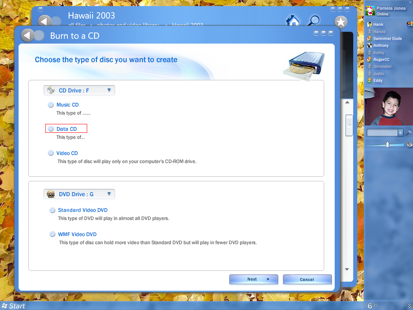Click the favorites star icon
Viewport: 413px width, 310px height.
pos(341,22)
